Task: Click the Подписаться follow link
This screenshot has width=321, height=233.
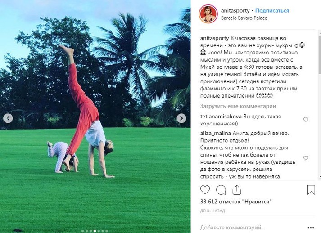Action: pyautogui.click(x=272, y=11)
